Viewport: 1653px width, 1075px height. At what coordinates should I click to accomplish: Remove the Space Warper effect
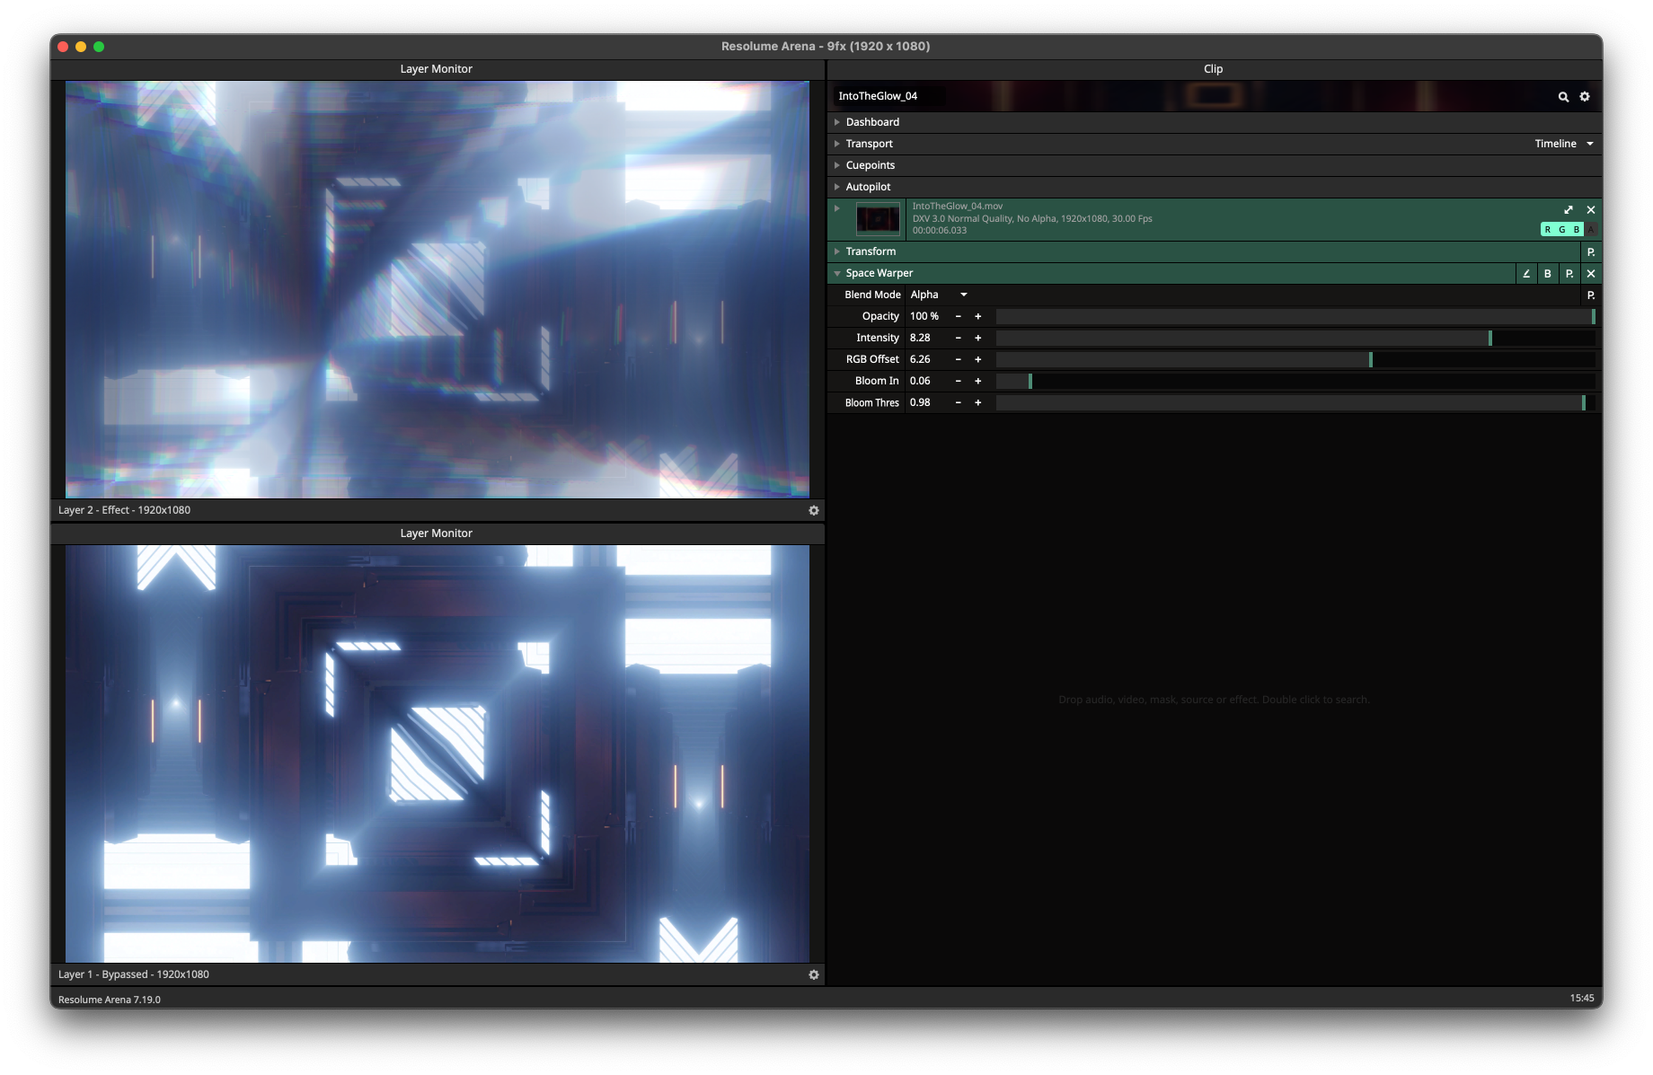coord(1591,274)
